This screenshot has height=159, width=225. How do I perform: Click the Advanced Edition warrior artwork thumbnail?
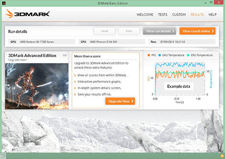pyautogui.click(x=37, y=86)
